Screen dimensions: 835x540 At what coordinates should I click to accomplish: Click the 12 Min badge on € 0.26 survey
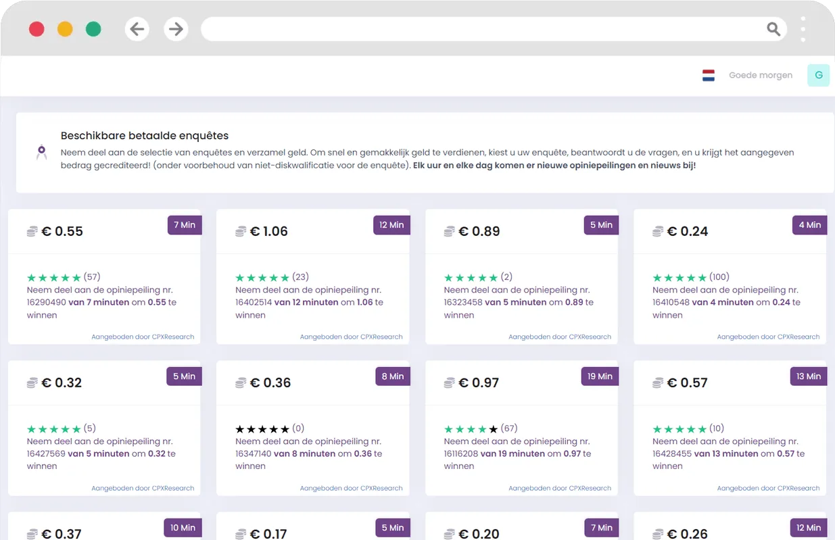tap(809, 527)
